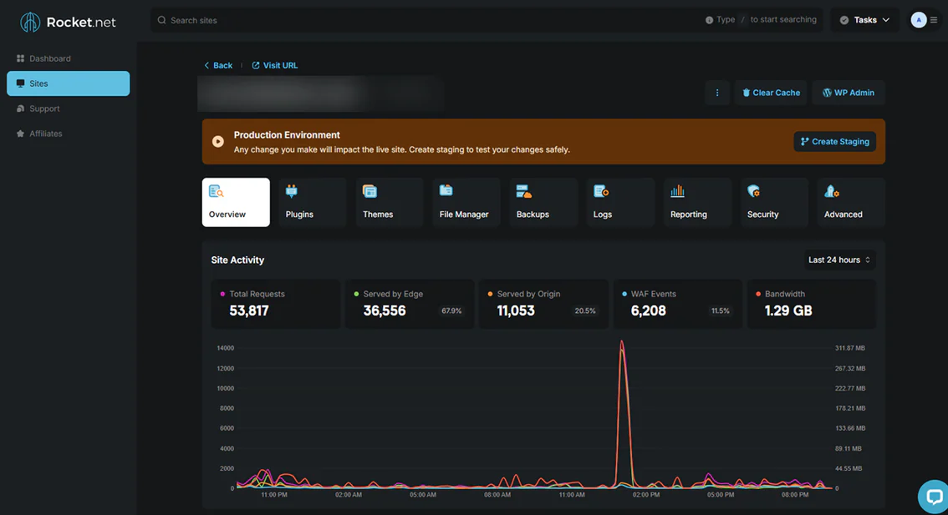Open the live chat bubble
This screenshot has width=948, height=515.
(934, 497)
